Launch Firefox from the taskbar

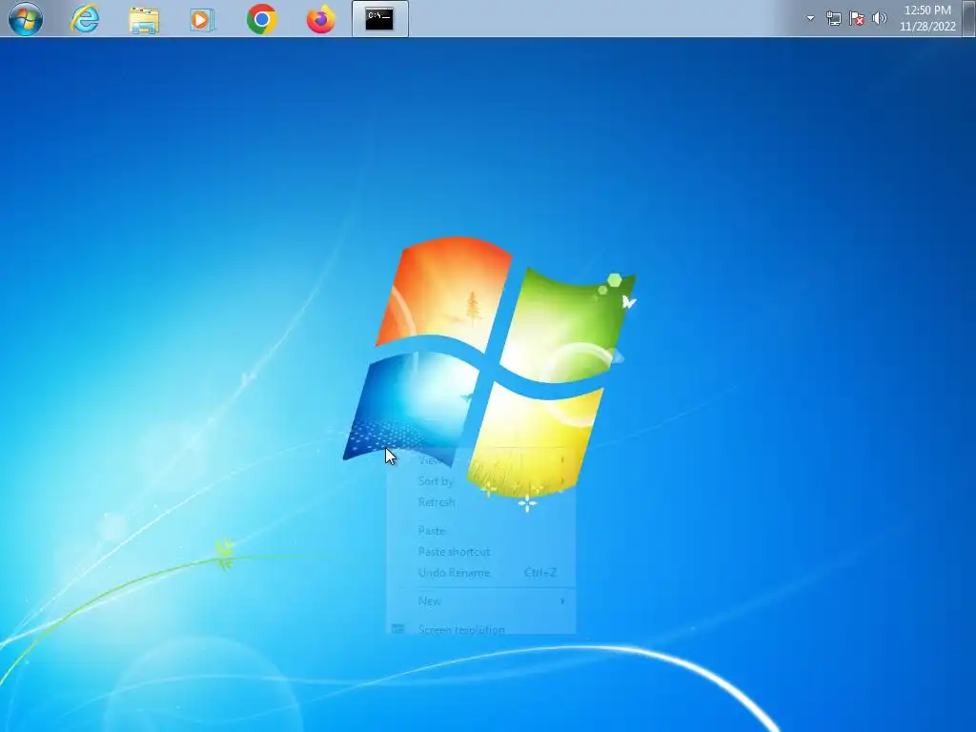pos(320,19)
